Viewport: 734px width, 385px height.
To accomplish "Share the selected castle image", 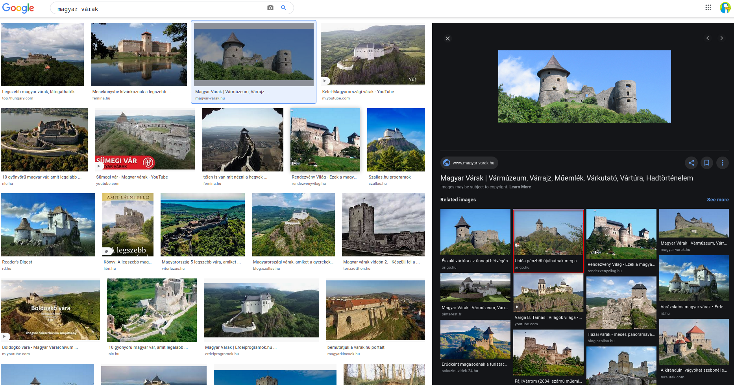I will click(x=691, y=163).
